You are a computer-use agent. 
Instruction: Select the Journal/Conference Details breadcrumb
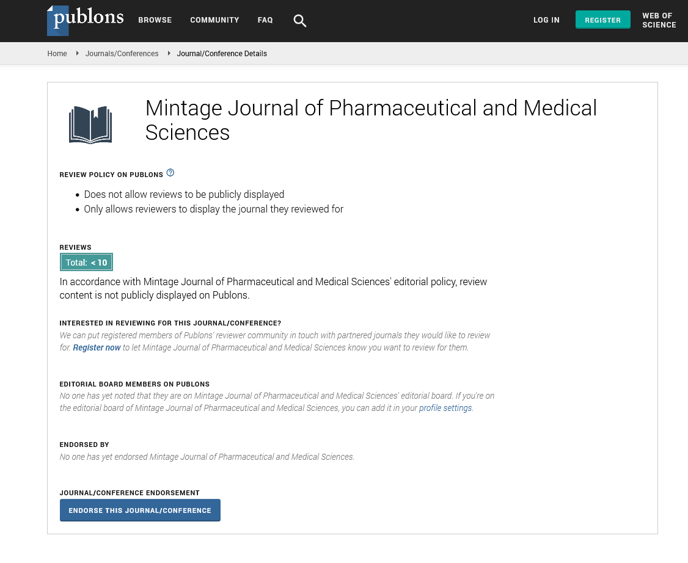[x=222, y=54]
